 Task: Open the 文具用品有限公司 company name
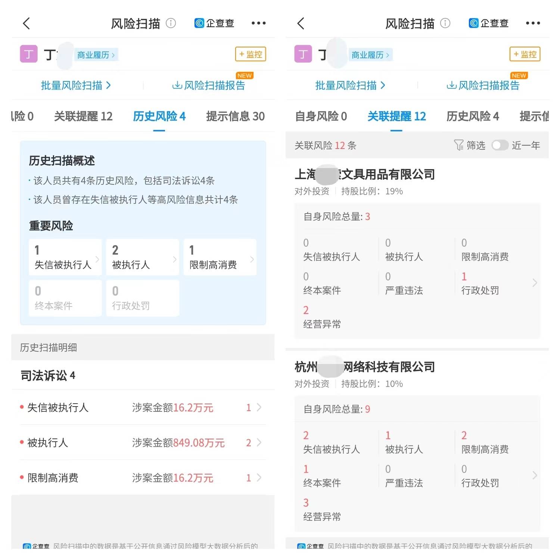365,174
